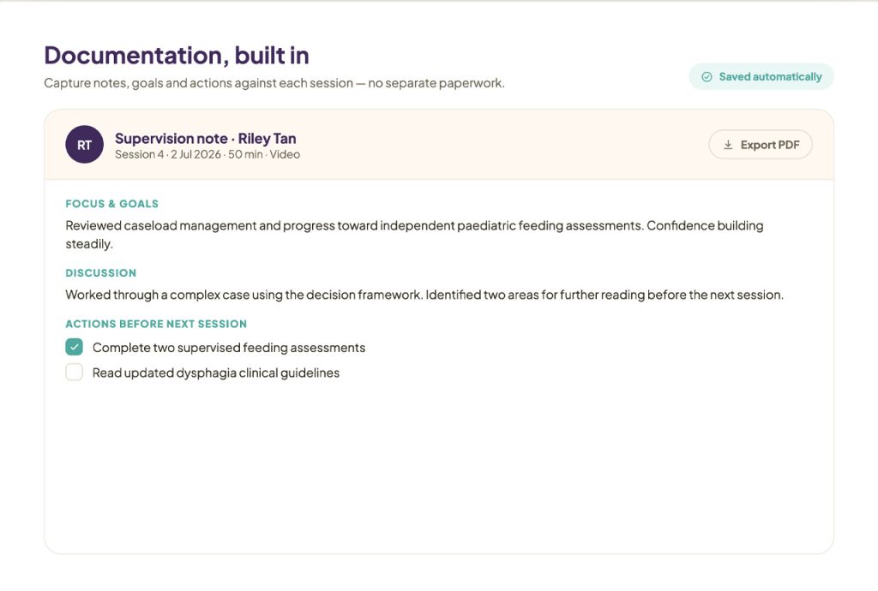Click into the Discussion note text

[424, 295]
